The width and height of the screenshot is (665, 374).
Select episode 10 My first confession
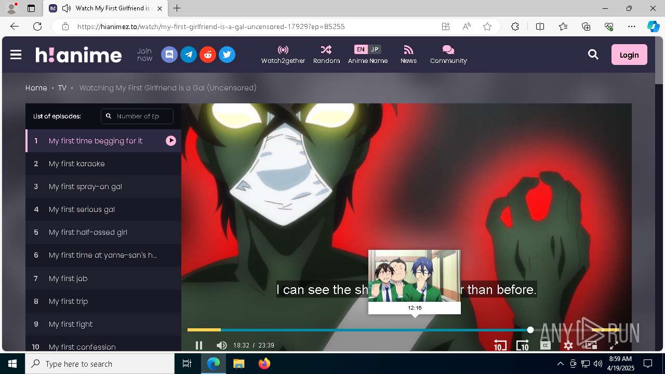[103, 344]
